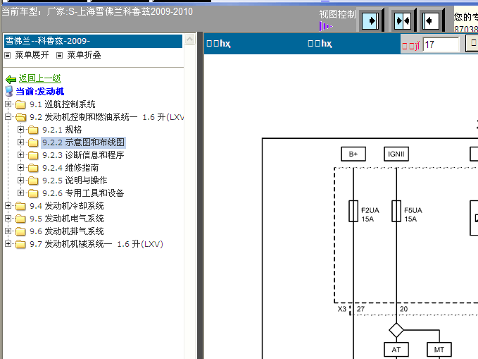Collapse the 9.2 发动机控制和燃油系统 node
The image size is (478, 359).
pyautogui.click(x=8, y=116)
